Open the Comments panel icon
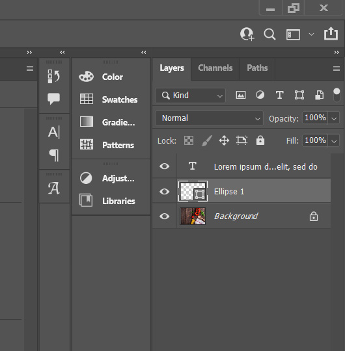The height and width of the screenshot is (351, 345). click(x=54, y=99)
